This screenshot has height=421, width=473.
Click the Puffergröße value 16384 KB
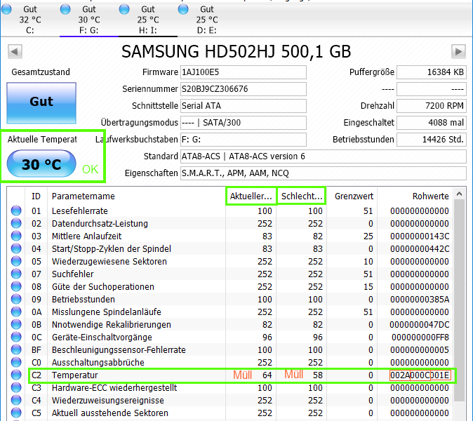click(432, 72)
